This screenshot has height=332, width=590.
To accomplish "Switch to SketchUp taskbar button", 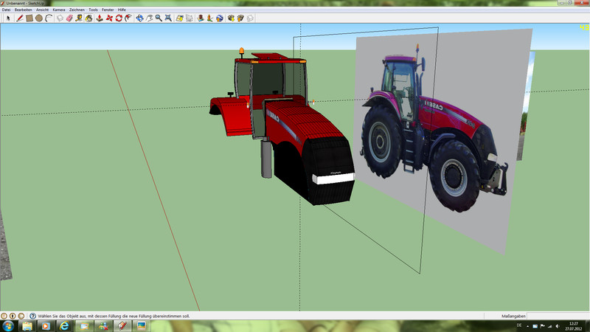I will pyautogui.click(x=122, y=326).
